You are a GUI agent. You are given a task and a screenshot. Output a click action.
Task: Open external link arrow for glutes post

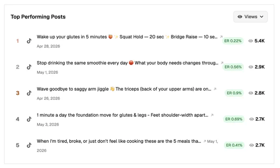tap(221, 37)
